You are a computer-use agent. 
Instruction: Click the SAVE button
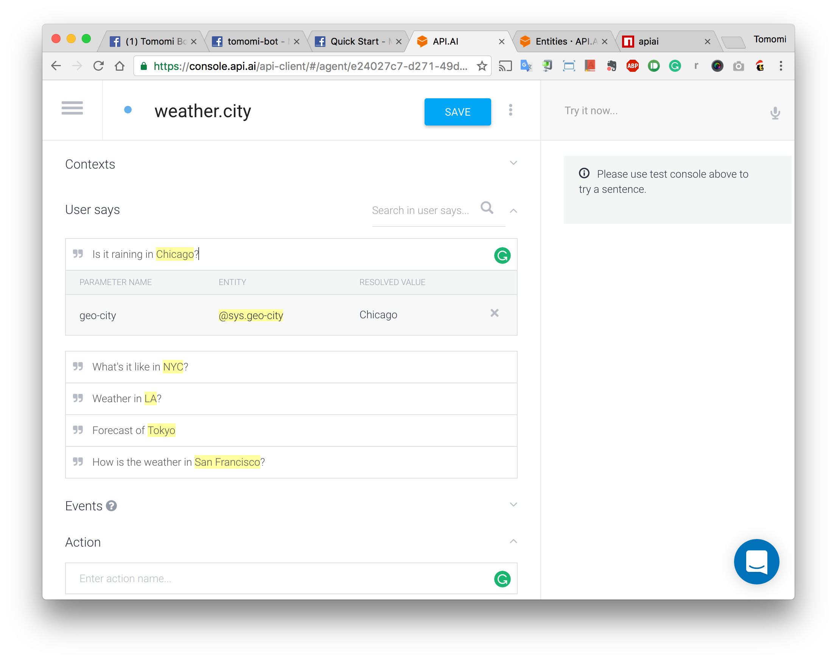[457, 112]
